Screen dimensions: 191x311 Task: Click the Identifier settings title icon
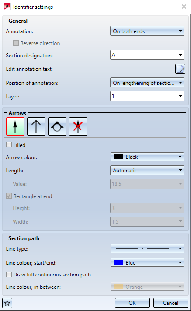7,7
